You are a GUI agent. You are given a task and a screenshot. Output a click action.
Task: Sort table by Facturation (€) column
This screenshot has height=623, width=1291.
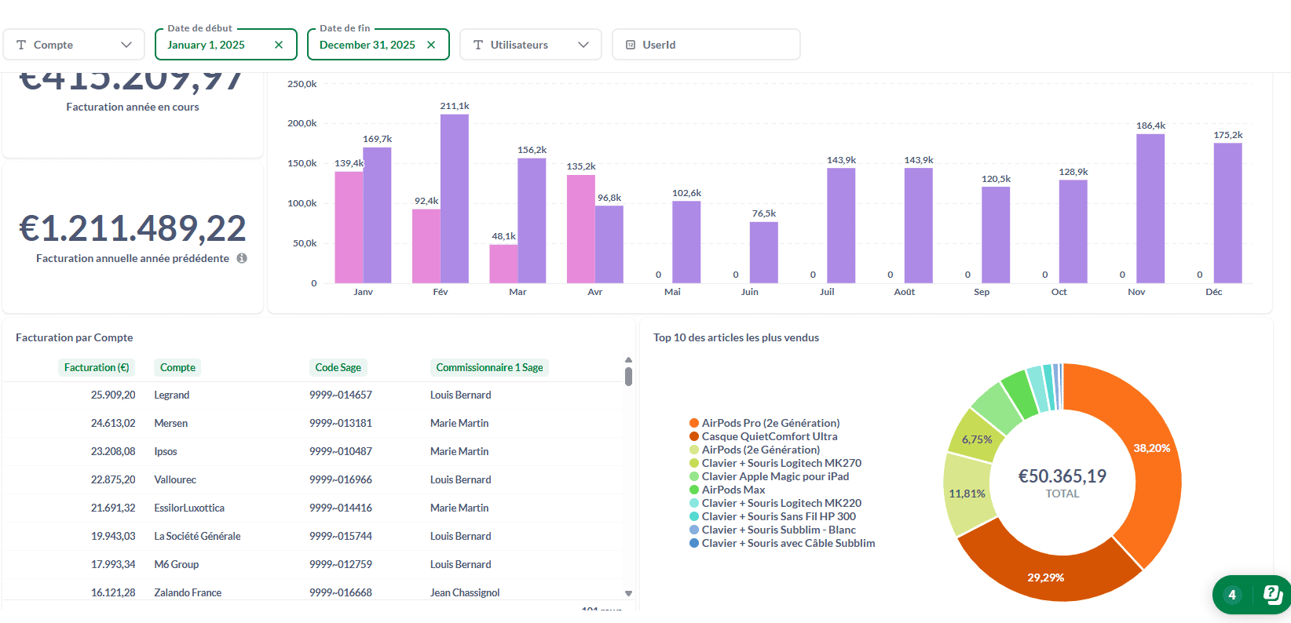[x=97, y=367]
